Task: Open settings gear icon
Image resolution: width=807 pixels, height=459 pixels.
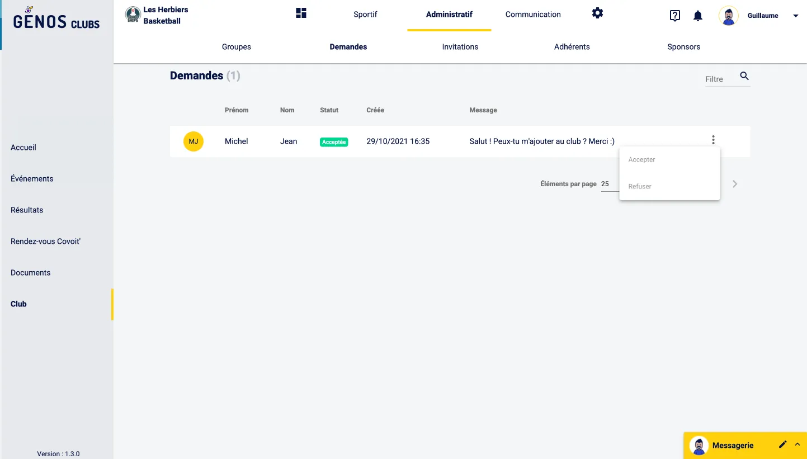Action: click(x=597, y=13)
